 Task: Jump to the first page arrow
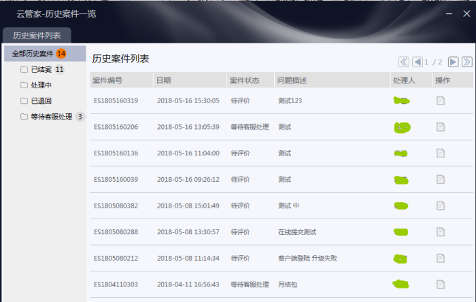click(404, 62)
